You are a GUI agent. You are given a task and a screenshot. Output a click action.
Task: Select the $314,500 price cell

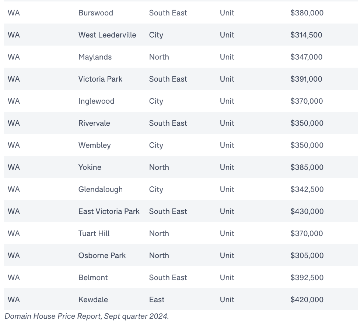306,35
